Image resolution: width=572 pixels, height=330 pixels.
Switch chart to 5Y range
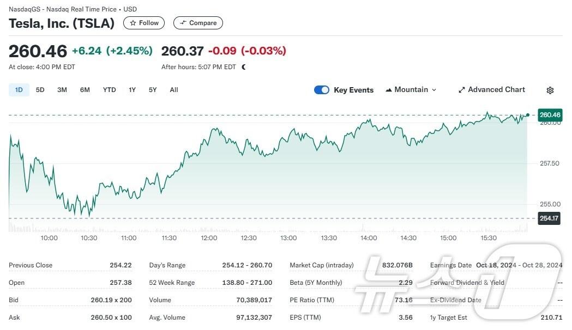(x=153, y=90)
